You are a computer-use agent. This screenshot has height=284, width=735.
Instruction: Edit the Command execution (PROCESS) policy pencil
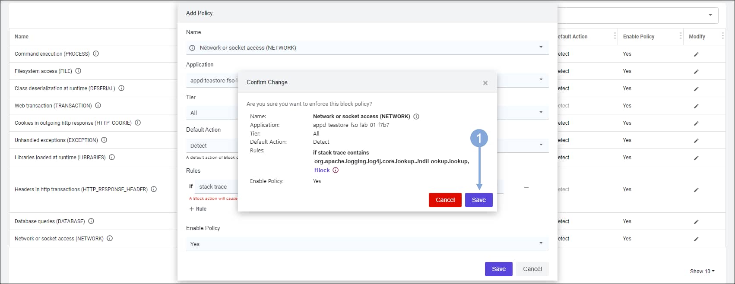click(x=696, y=54)
